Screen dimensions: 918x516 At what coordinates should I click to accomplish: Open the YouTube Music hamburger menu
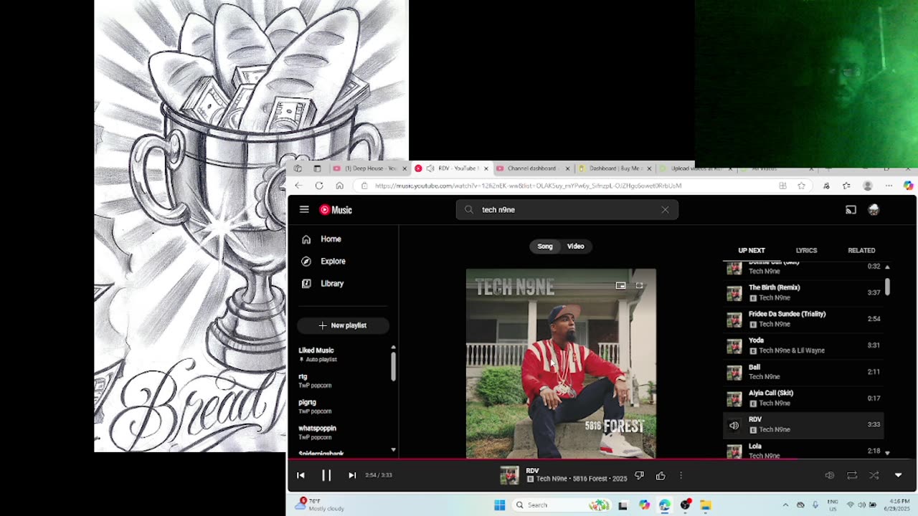(304, 209)
